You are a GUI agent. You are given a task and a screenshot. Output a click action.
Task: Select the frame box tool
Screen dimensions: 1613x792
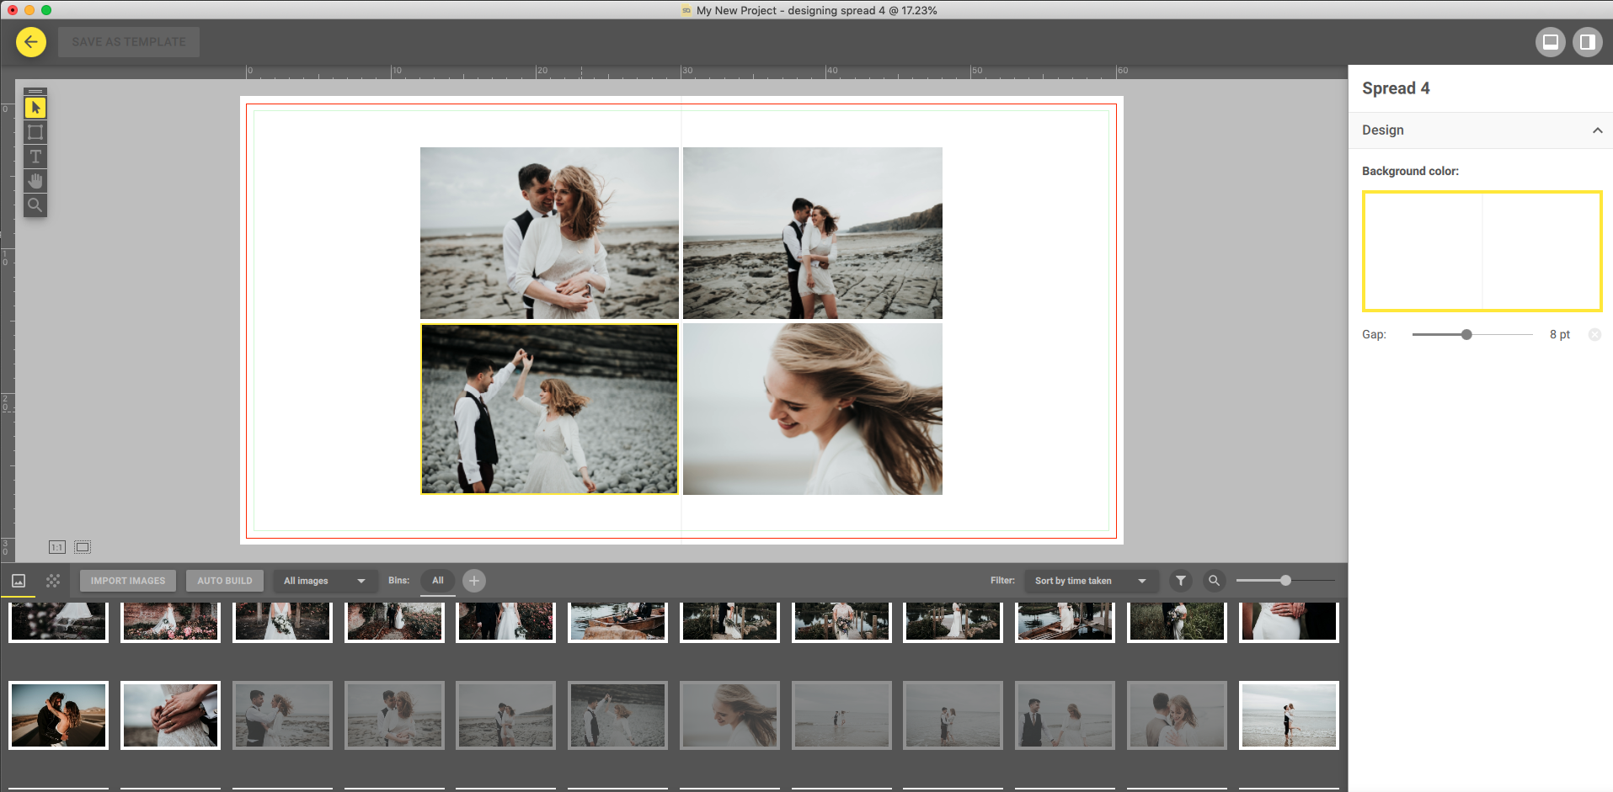coord(35,132)
